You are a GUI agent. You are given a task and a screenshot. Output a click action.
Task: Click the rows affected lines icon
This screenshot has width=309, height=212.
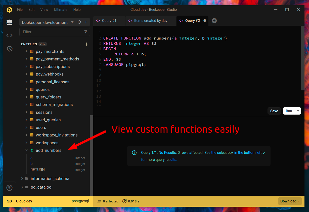tap(99, 201)
